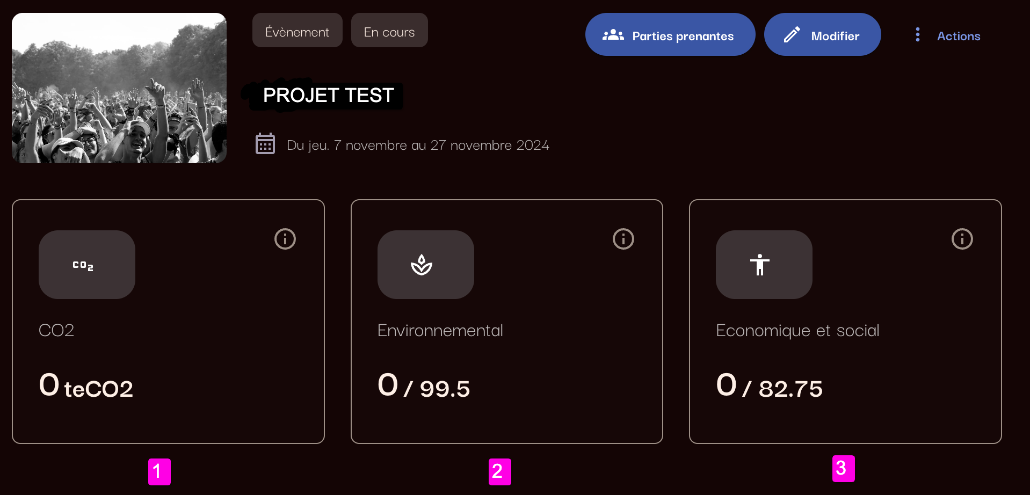Click the pink marker labeled 3

tap(843, 468)
